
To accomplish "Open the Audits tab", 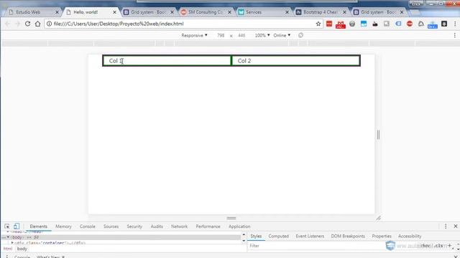I will point(157,226).
